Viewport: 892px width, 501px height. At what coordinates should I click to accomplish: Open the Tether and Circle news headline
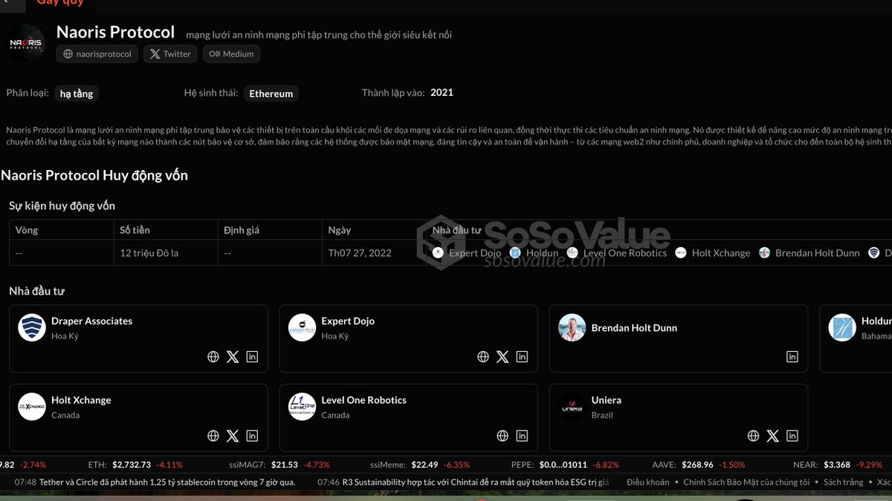point(167,482)
